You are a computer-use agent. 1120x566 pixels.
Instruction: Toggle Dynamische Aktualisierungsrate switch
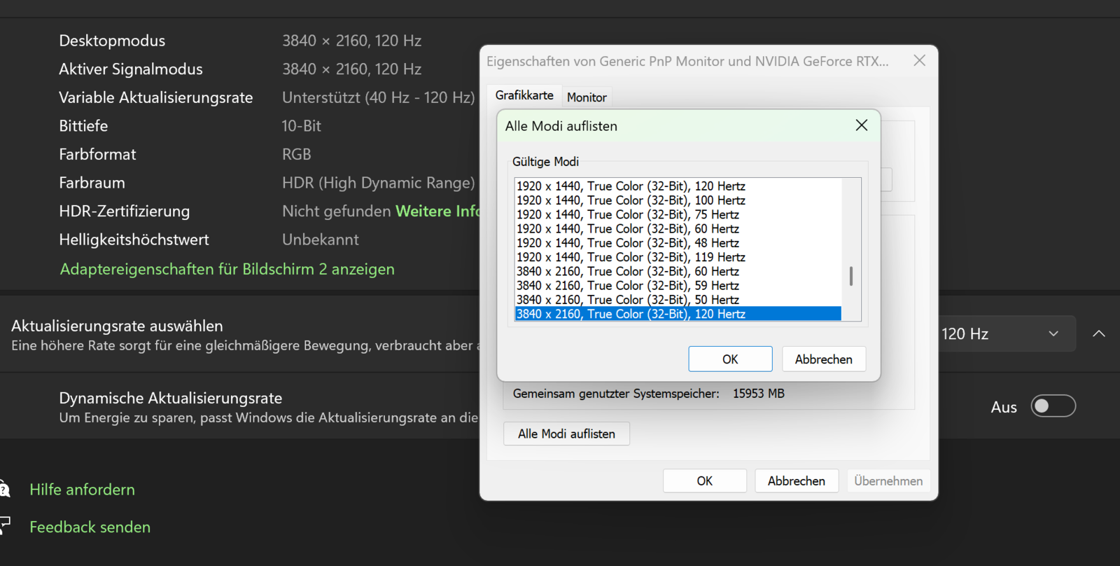pos(1053,406)
